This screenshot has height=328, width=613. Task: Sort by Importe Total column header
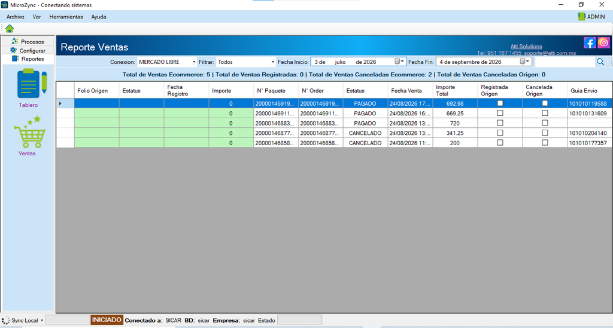[x=455, y=90]
